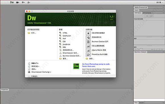Click 全部 button in CSS Styles panel
This screenshot has height=104, width=165.
tap(147, 16)
